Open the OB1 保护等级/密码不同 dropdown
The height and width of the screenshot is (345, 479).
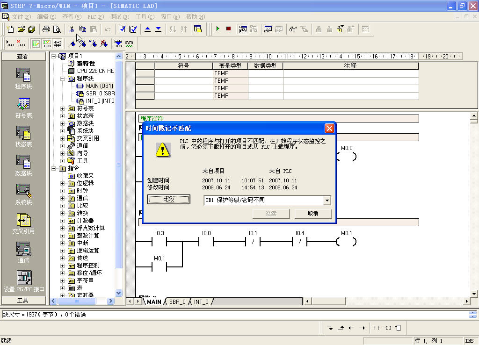(327, 200)
